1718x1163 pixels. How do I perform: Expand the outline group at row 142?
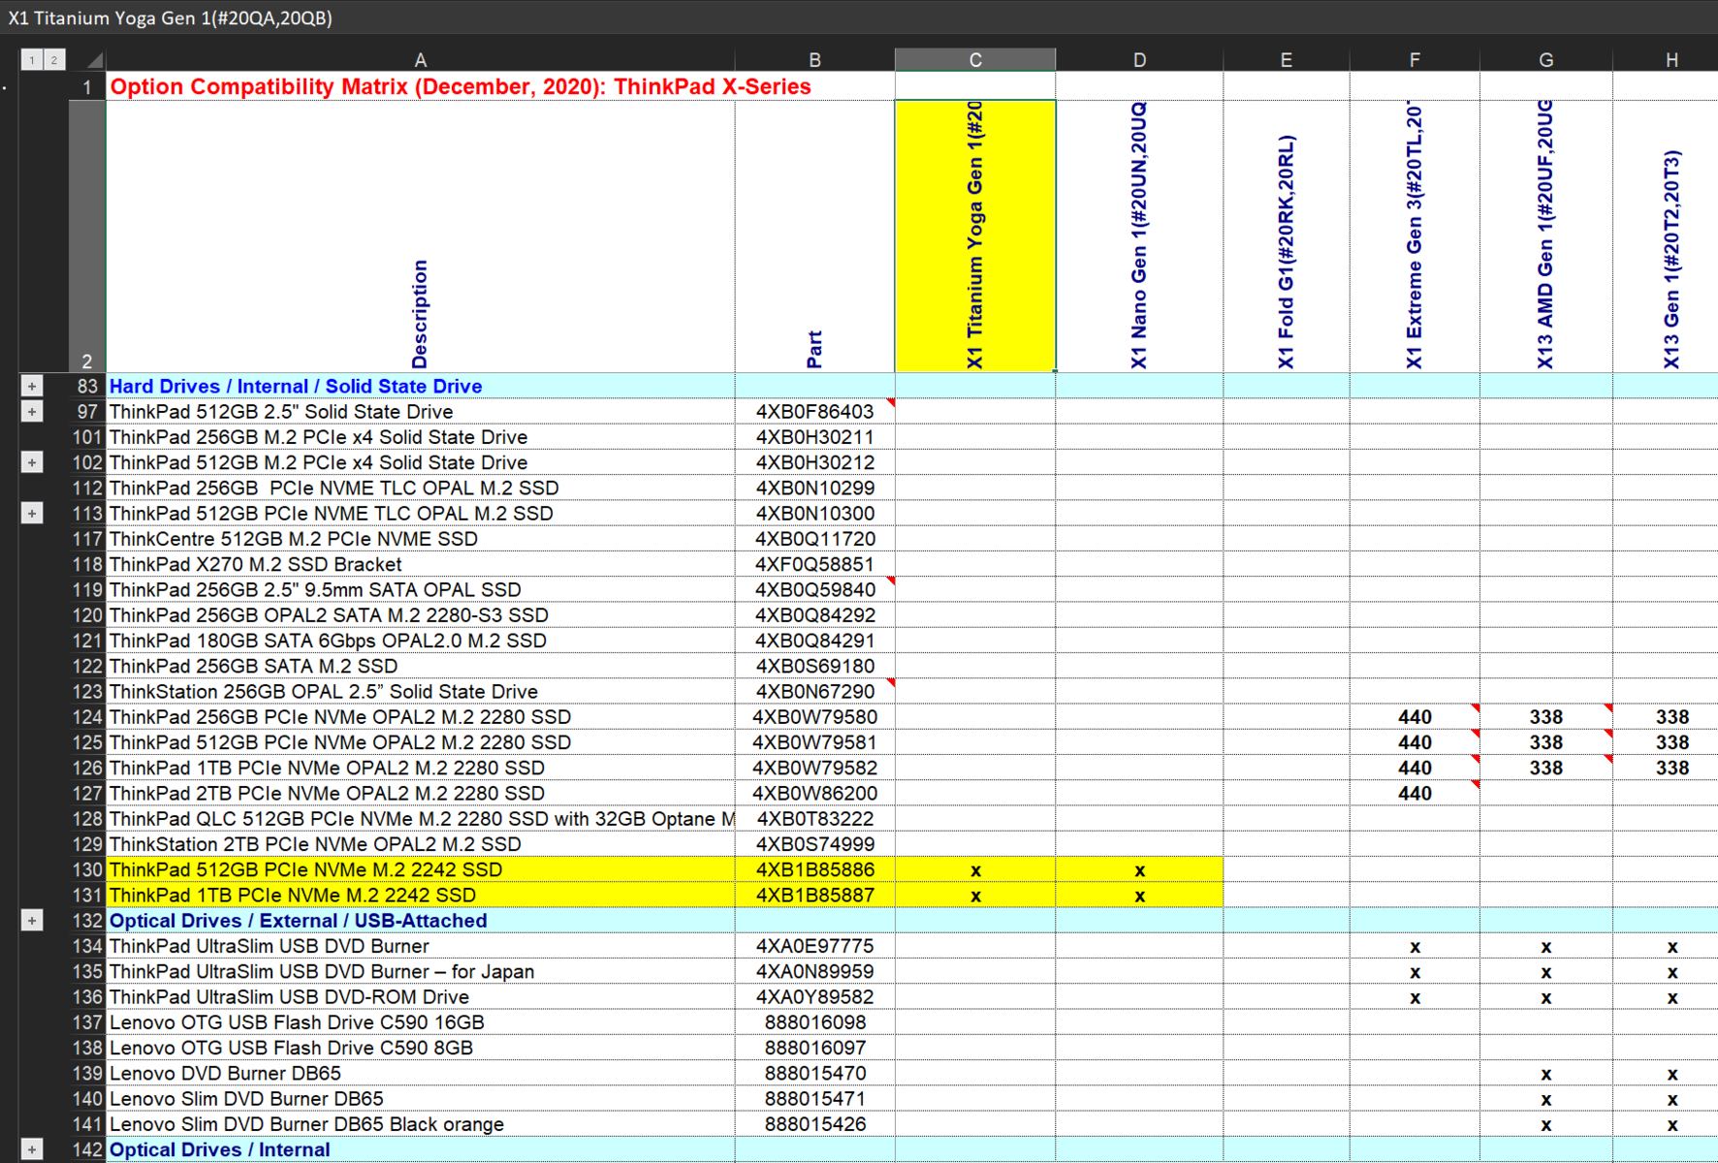(32, 1149)
